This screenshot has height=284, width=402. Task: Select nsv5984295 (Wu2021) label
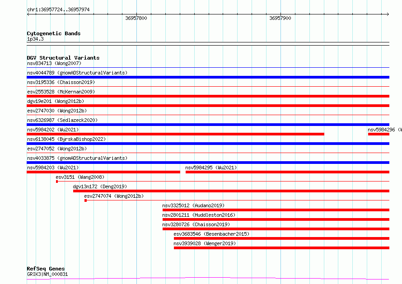[211, 168]
